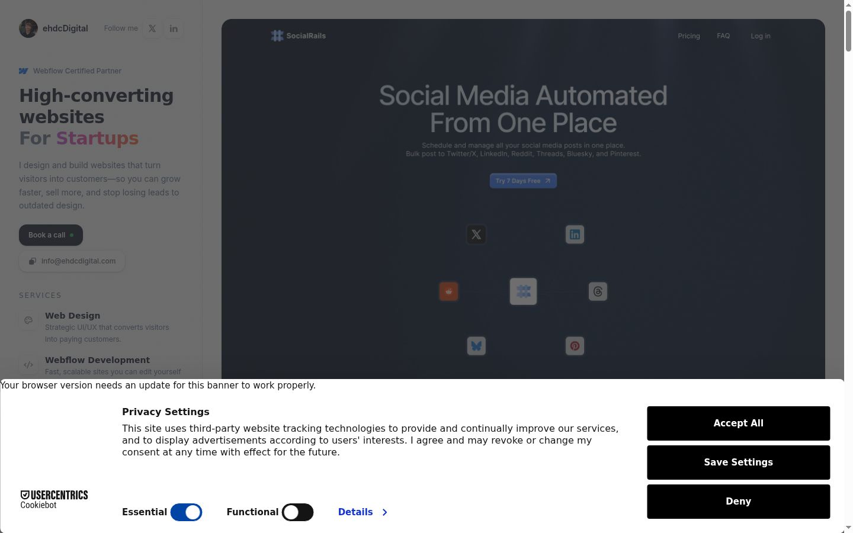Click the Pinterest platform icon in diagram
The width and height of the screenshot is (853, 533).
(x=575, y=346)
